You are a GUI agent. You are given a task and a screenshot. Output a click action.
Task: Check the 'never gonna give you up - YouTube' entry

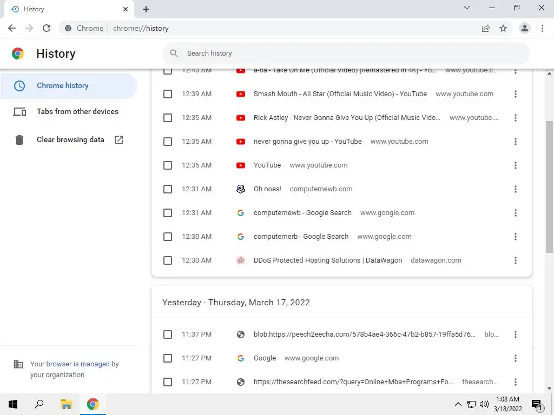168,142
